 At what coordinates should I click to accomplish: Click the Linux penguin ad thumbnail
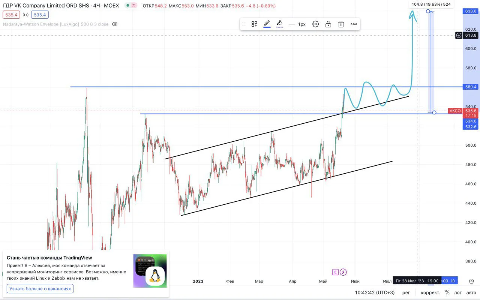coord(150,271)
